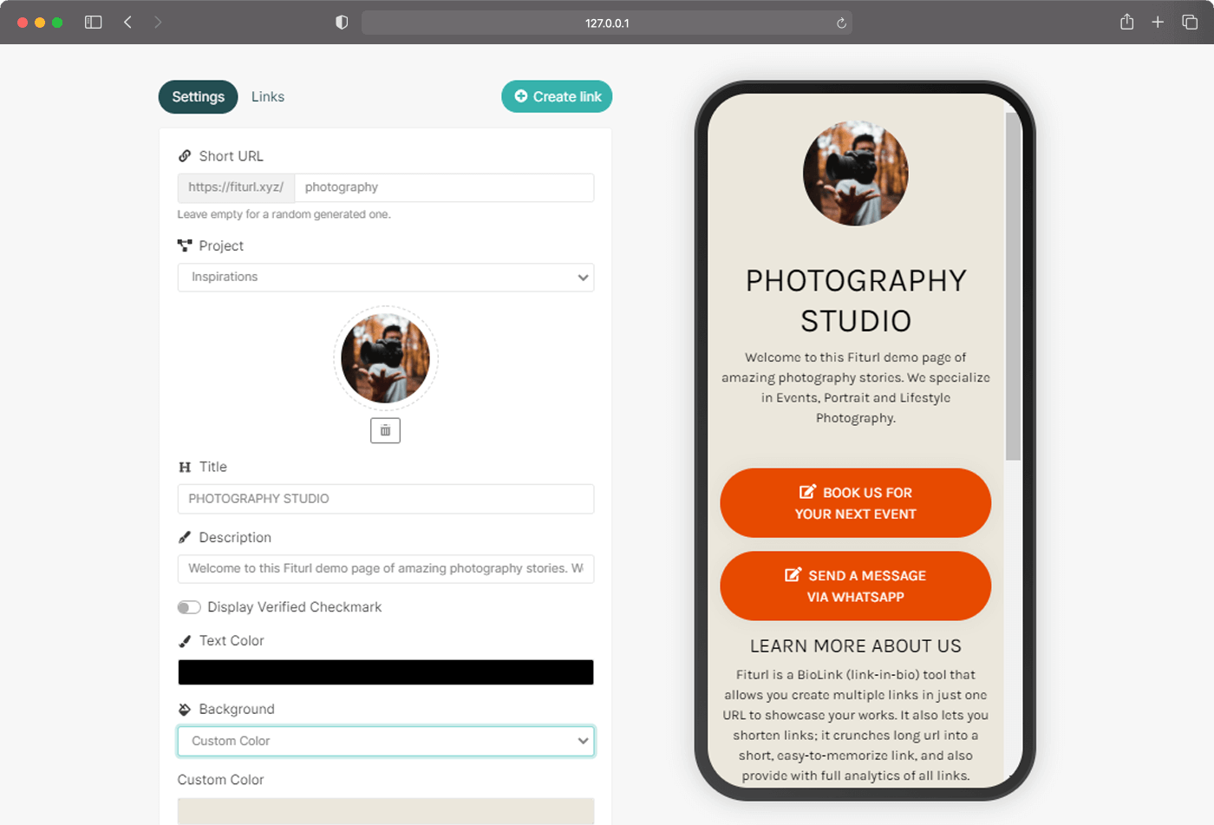Click the Create link button
This screenshot has height=825, width=1214.
557,96
